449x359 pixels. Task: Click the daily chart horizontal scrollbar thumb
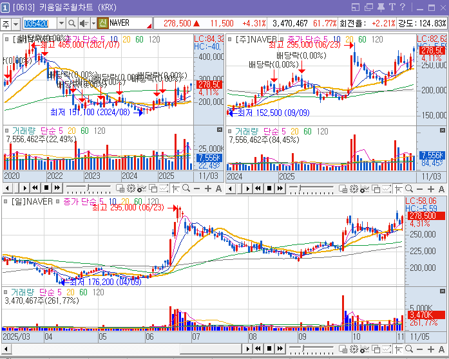click(211, 349)
